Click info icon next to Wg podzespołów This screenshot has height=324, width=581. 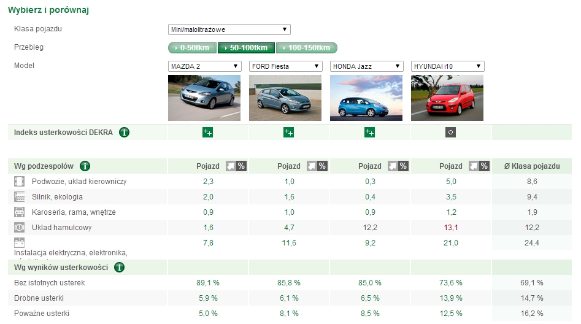point(85,166)
